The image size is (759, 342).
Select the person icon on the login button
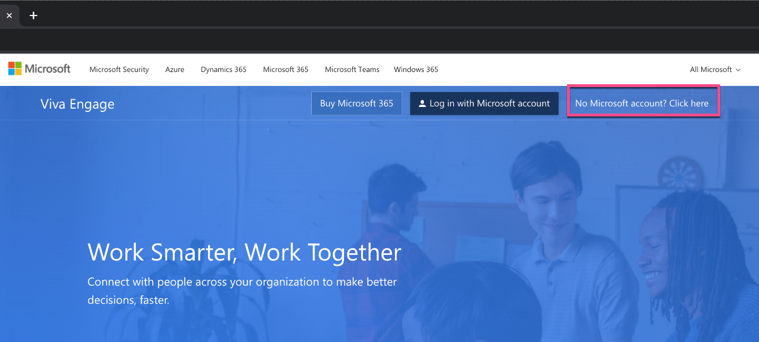tap(423, 103)
